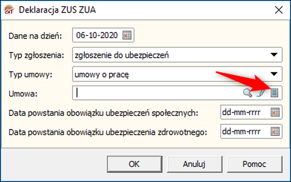The image size is (291, 182).
Task: Open 'umowy o pracę' combo box
Action: [177, 74]
